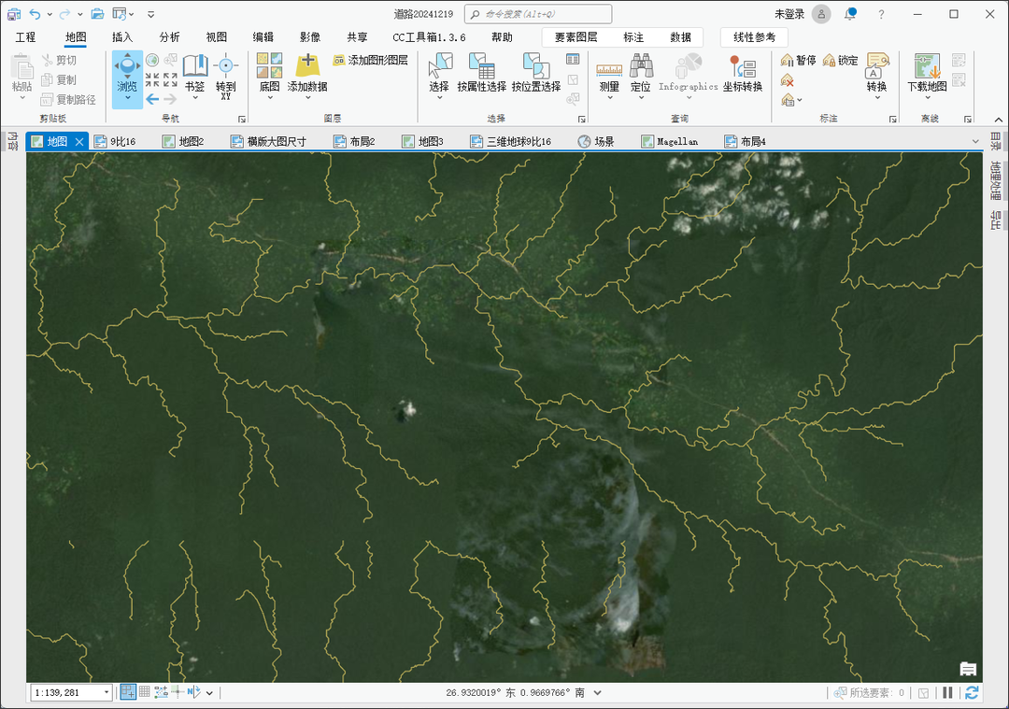Select the 浏览 (Explore) navigation tool

127,79
